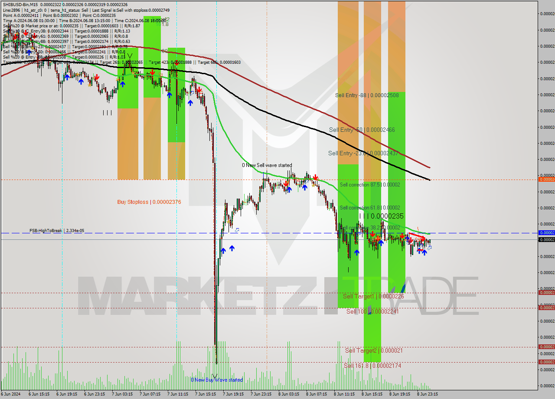Screen dimensions: 555x399
Task: Click the '7 Jun 23:15' time axis label
Action: point(261,394)
